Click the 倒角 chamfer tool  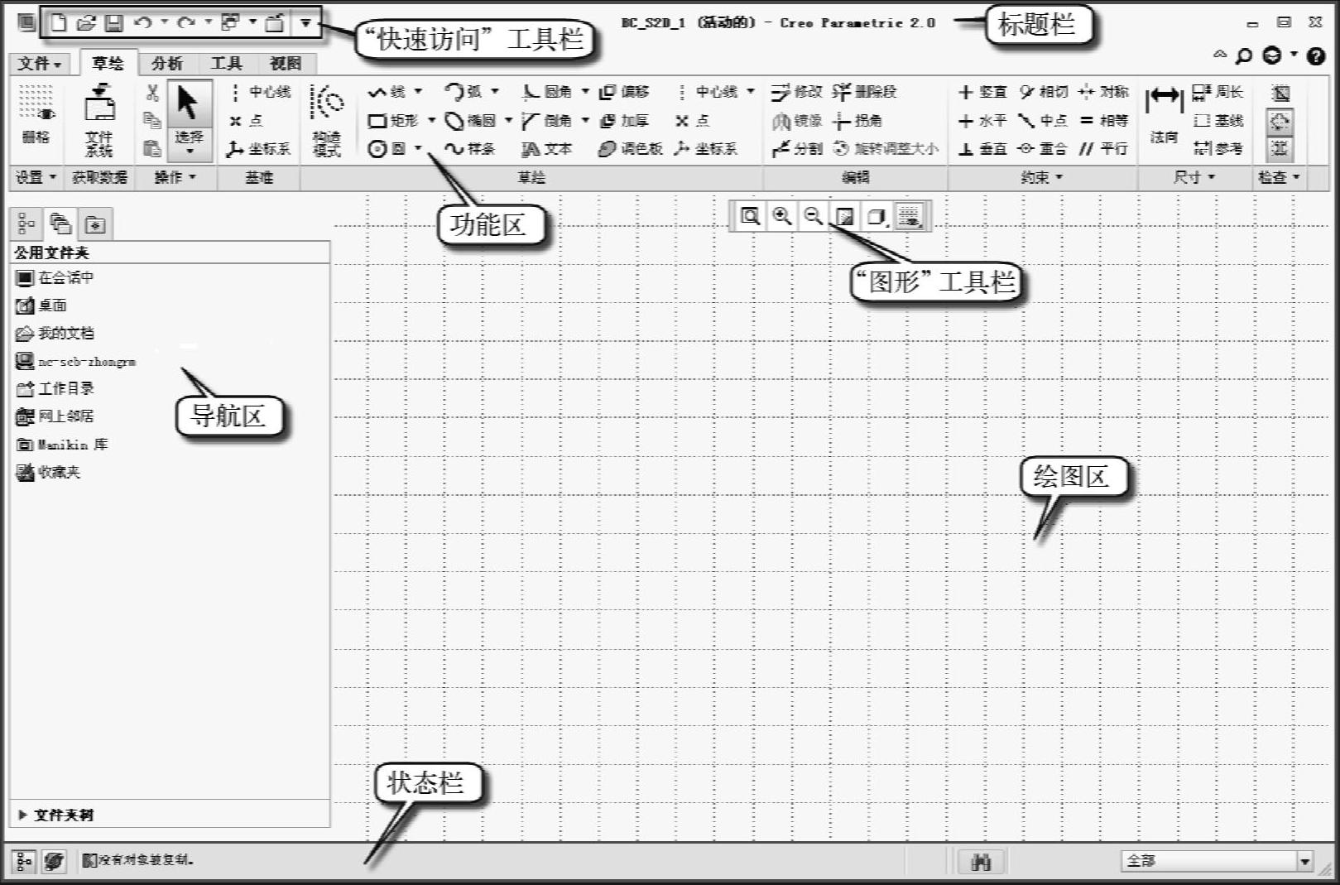[x=547, y=121]
